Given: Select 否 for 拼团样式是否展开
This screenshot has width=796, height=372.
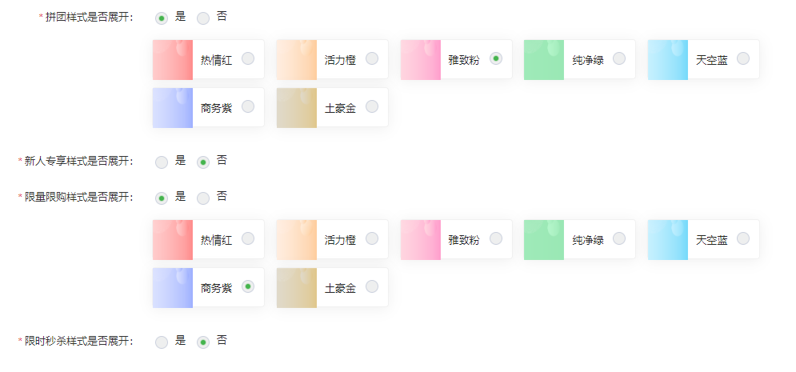Looking at the screenshot, I should click(x=203, y=18).
